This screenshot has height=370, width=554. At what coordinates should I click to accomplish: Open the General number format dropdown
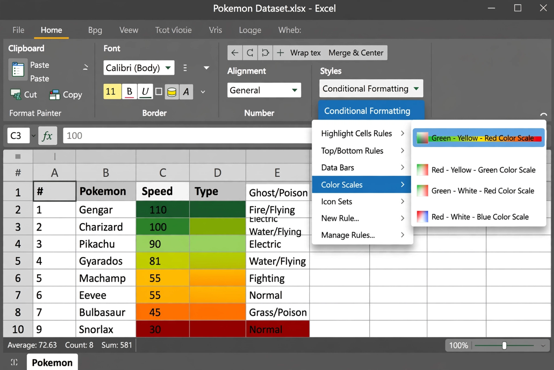tap(264, 90)
